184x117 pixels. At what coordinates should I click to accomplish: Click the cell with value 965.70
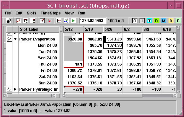93,45
